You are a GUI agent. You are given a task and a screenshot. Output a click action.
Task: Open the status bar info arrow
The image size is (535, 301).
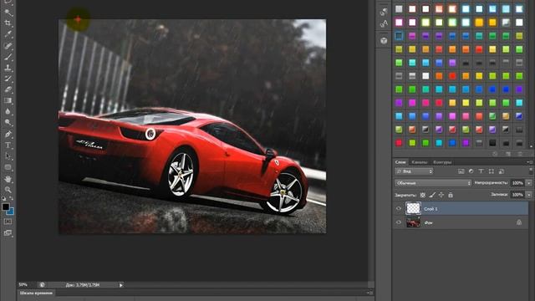120,285
